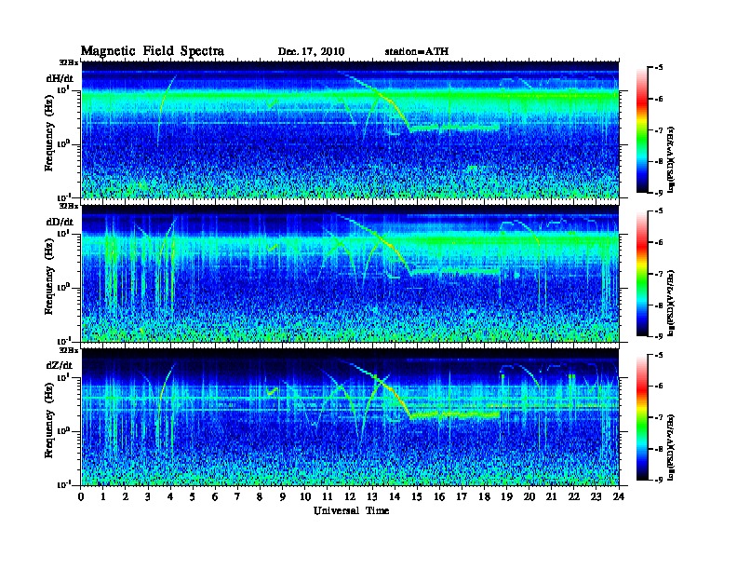Click the "station=ATH" label
Viewport: 737px width, 570px height.
point(417,52)
